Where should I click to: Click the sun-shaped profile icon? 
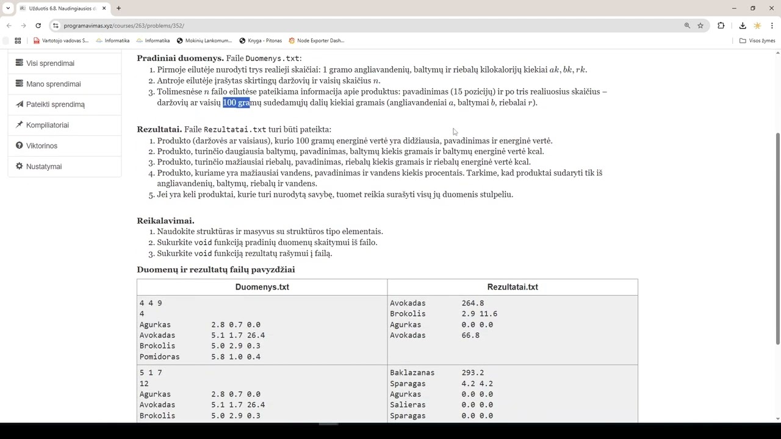point(757,26)
